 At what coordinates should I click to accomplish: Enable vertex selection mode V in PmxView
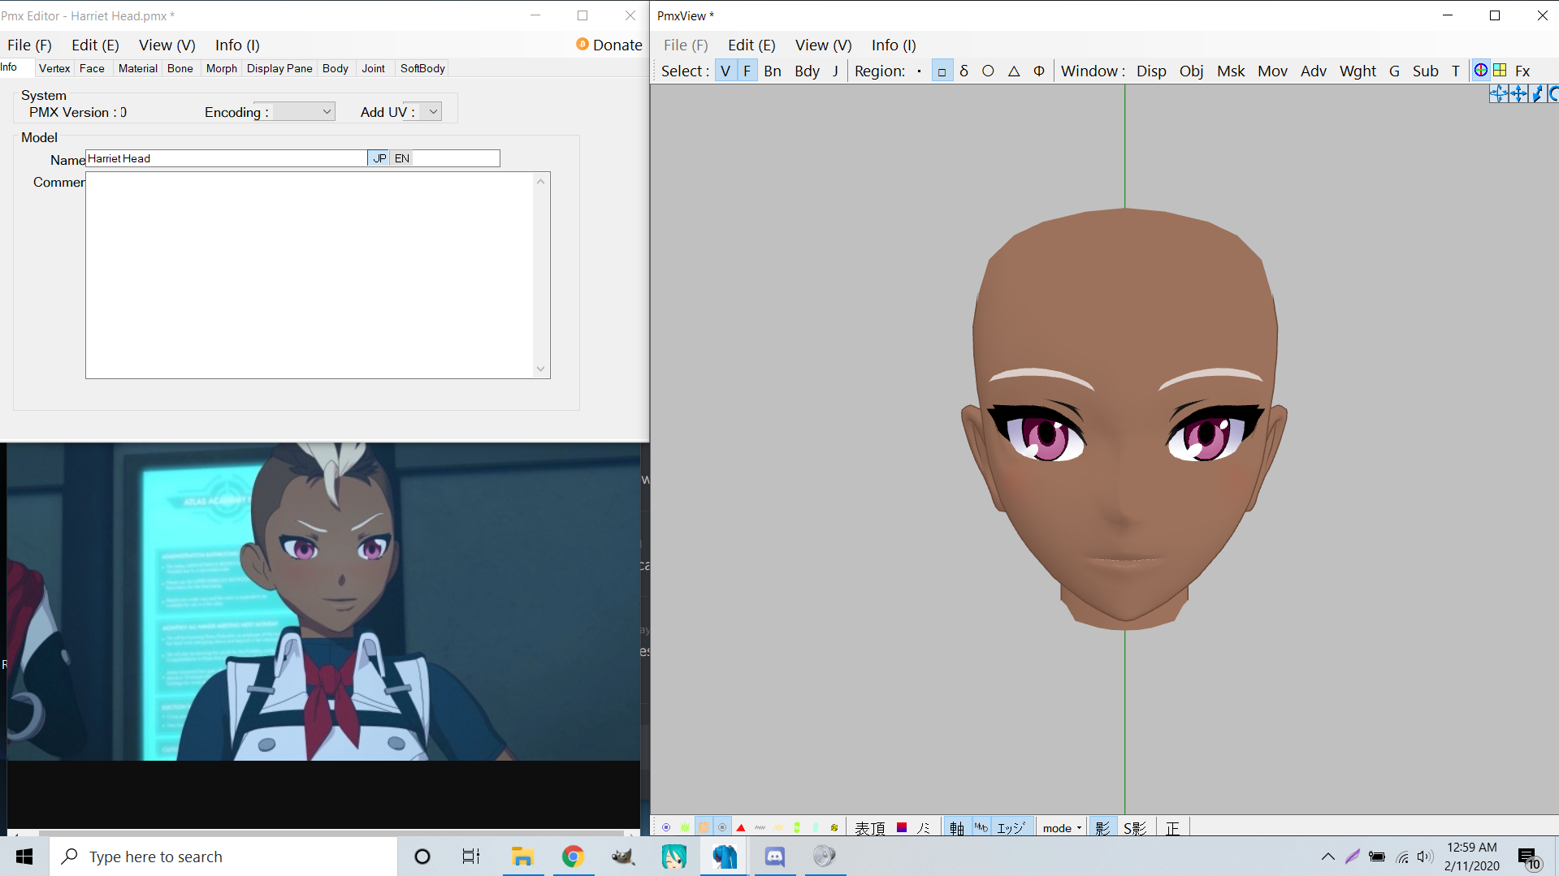725,71
